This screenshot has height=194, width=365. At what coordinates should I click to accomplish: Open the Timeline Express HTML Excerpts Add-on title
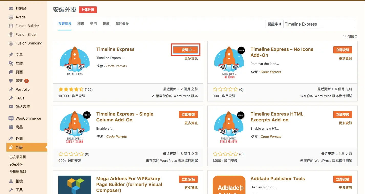[x=277, y=117]
